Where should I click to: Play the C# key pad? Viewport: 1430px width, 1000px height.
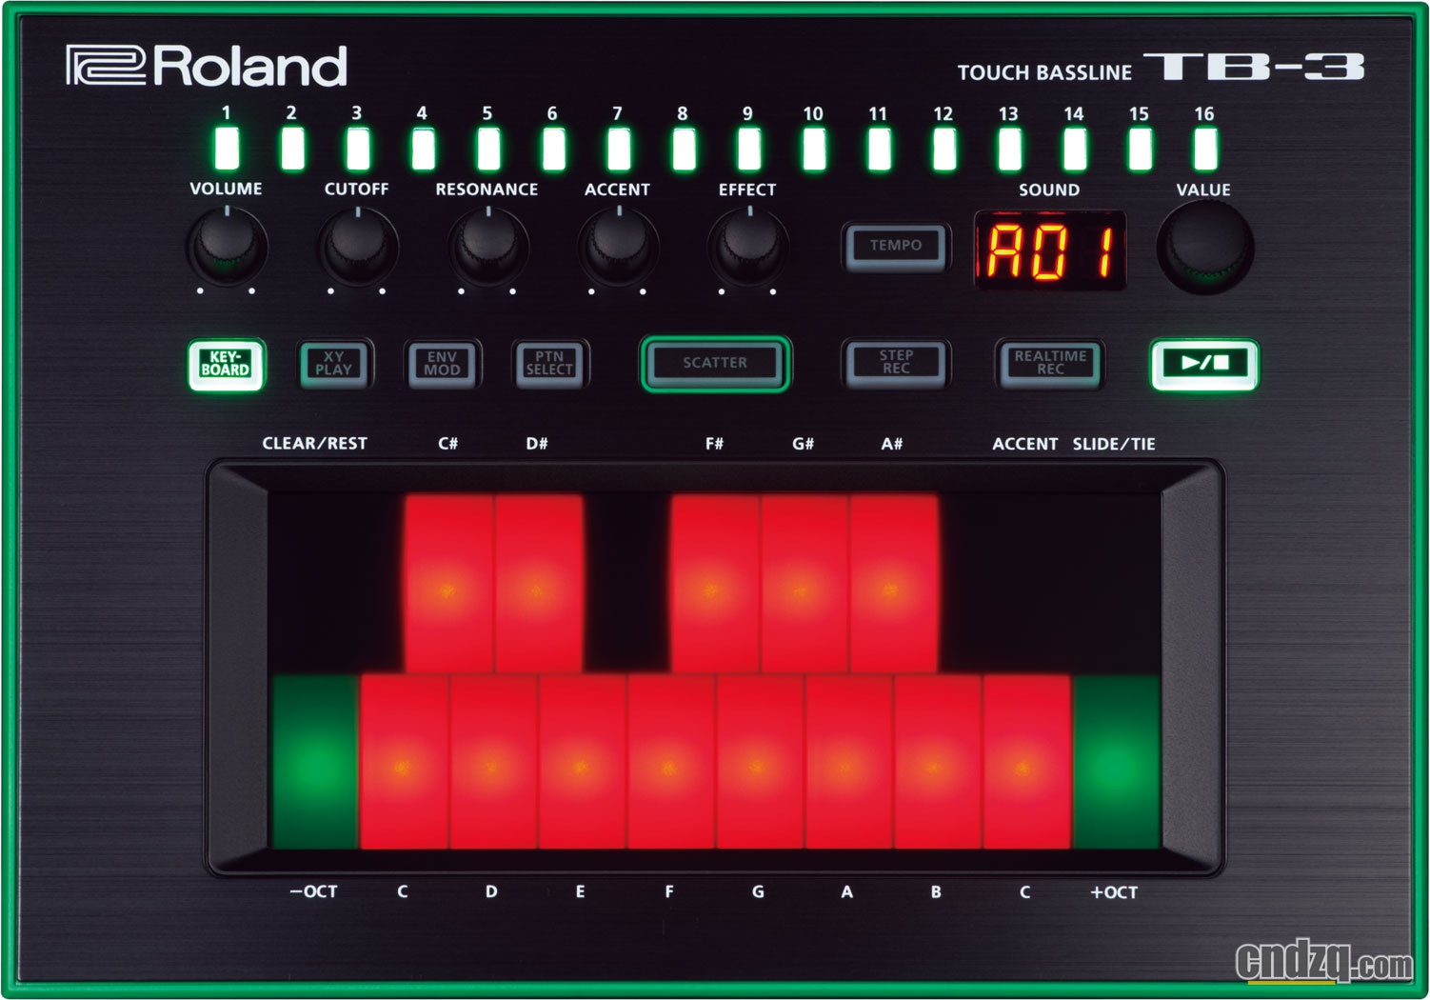[x=448, y=583]
